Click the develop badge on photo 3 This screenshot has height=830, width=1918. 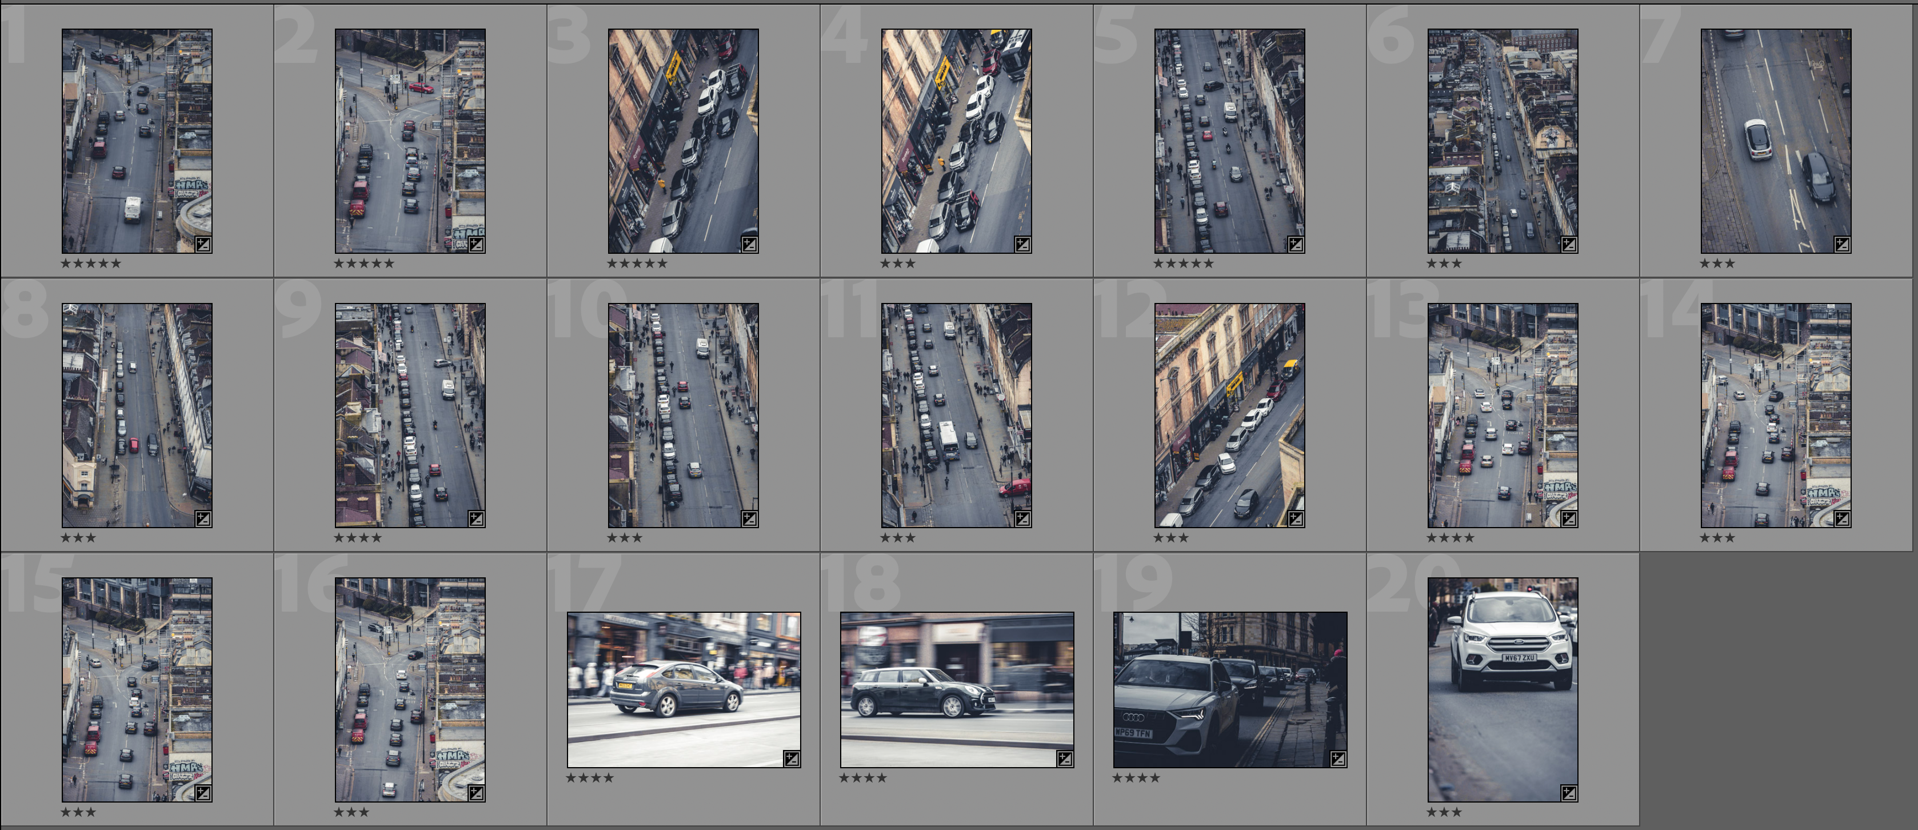point(749,244)
